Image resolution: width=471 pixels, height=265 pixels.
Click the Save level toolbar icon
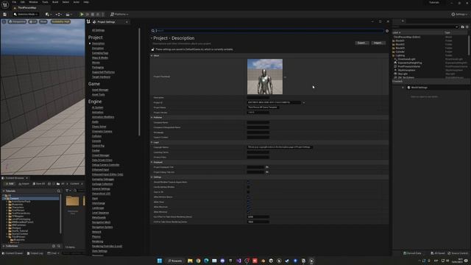click(5, 14)
